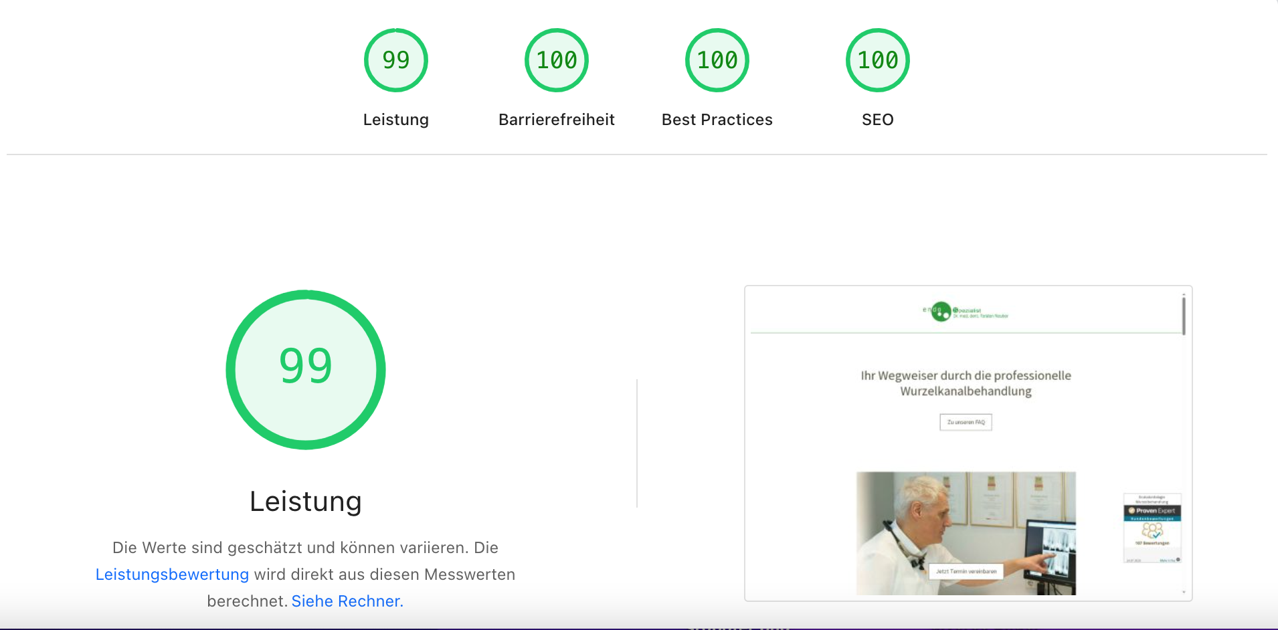Click the large 99 performance gauge
1278x630 pixels.
tap(306, 369)
